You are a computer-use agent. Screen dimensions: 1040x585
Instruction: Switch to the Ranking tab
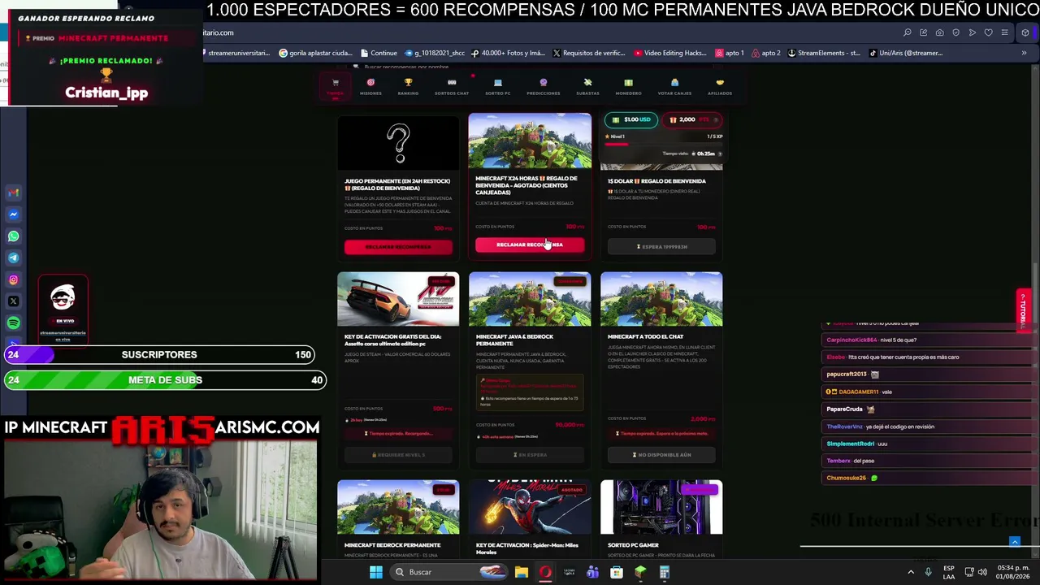408,87
